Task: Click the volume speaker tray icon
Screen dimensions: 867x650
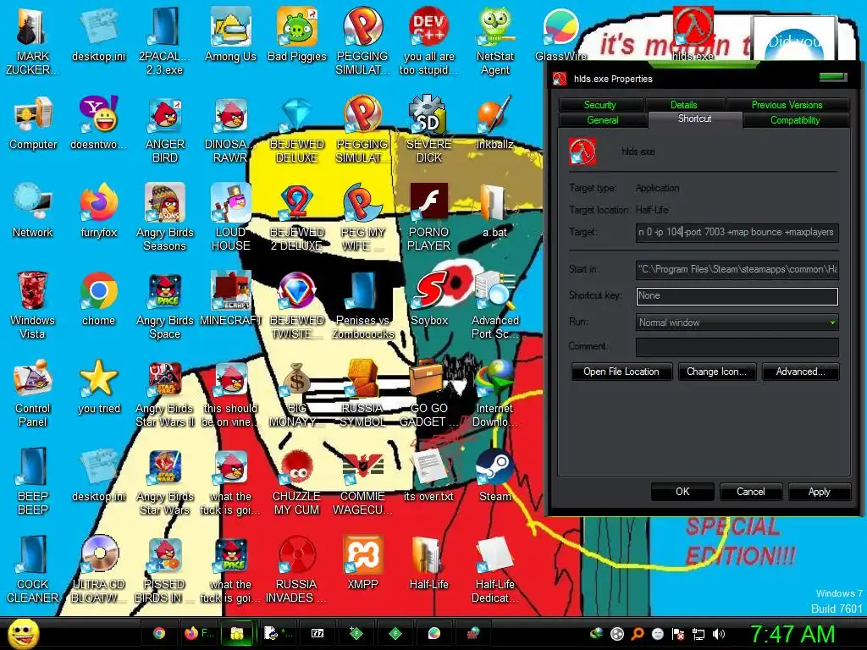Action: pos(719,634)
